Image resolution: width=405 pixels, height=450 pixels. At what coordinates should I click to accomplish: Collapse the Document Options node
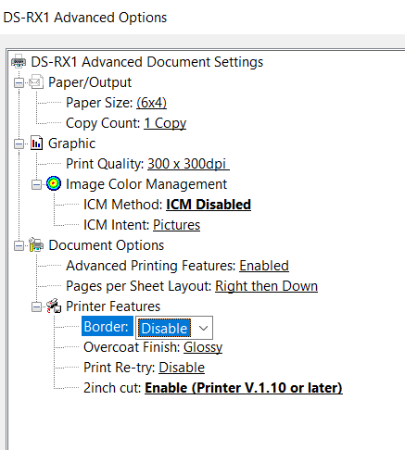point(19,245)
